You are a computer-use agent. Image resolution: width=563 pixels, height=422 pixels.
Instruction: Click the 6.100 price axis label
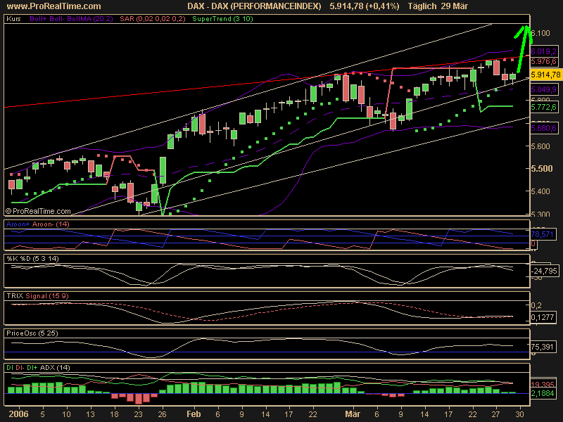[540, 33]
